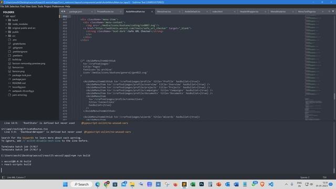
Task: Expand the node_modules folder
Action: (x=6, y=24)
